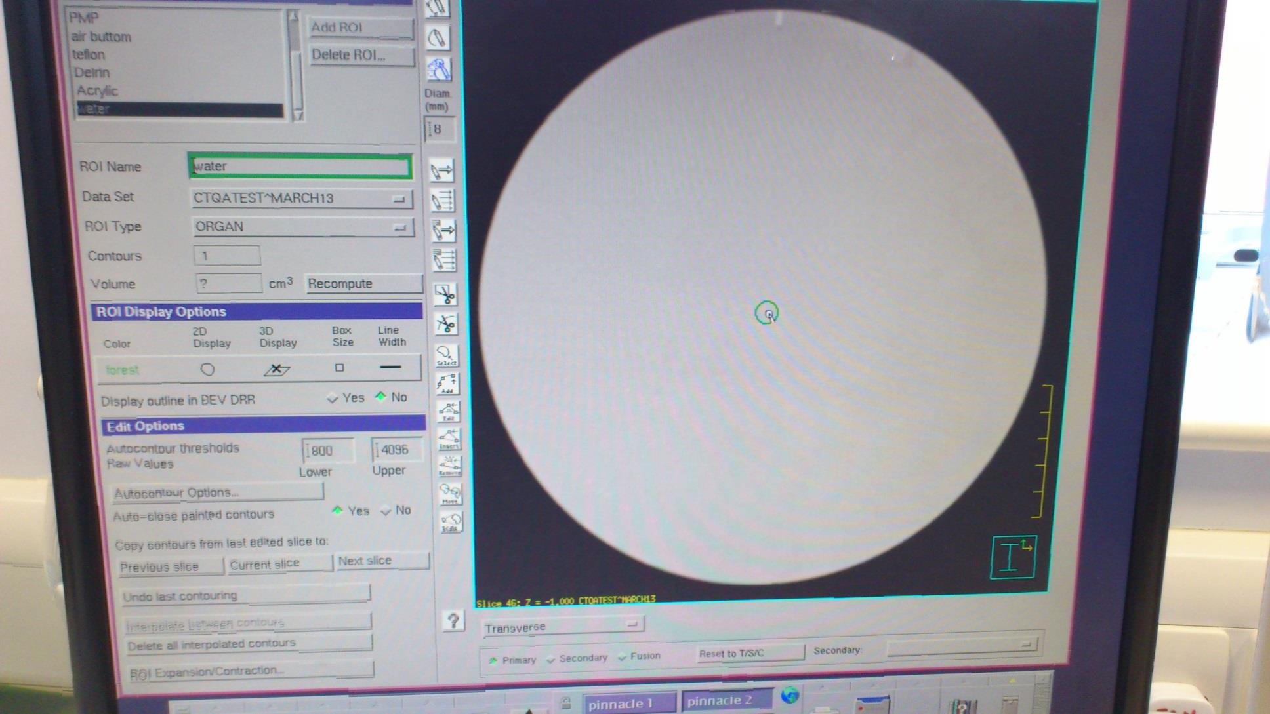Choose the Select contour tool

coord(447,355)
